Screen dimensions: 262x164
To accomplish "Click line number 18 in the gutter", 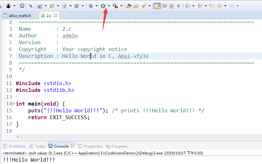I will pyautogui.click(x=9, y=131).
